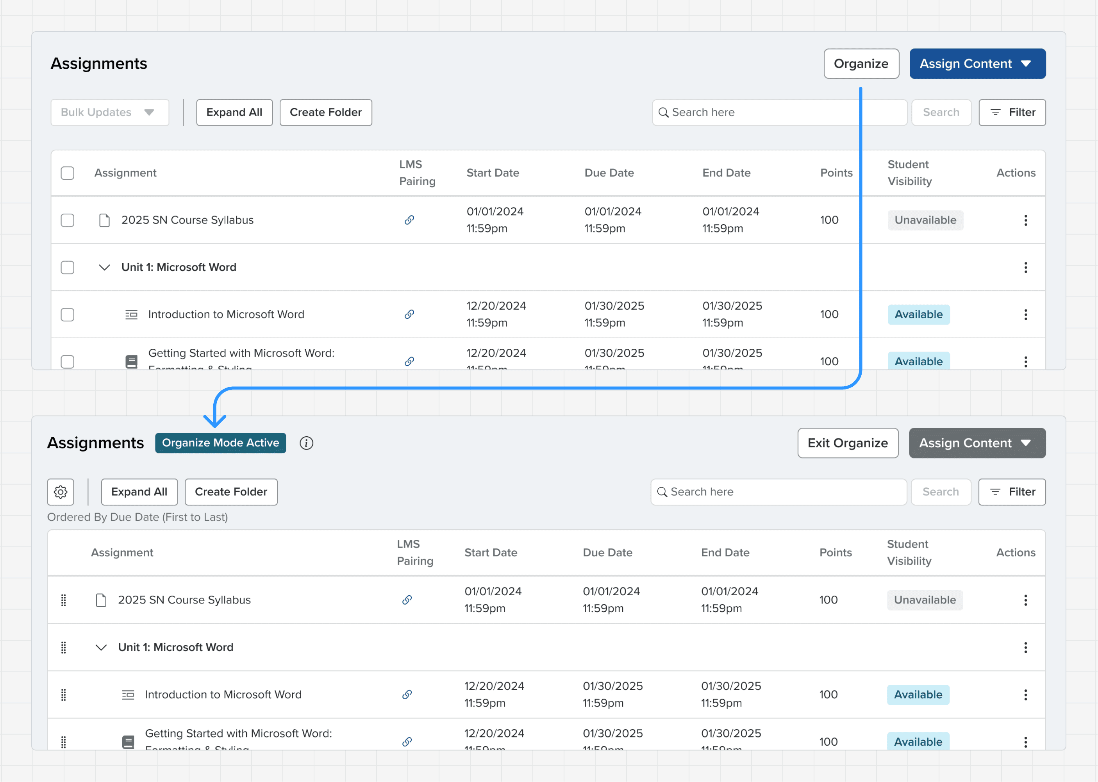Open the blue Assign Content dropdown
1098x782 pixels.
(977, 64)
